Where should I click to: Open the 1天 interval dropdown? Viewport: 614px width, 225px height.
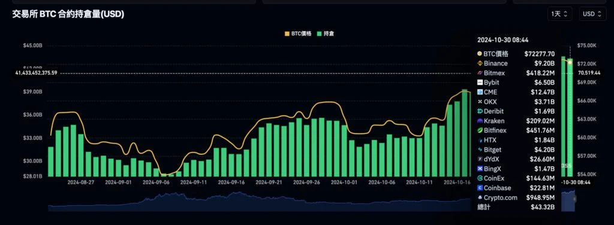pyautogui.click(x=559, y=14)
